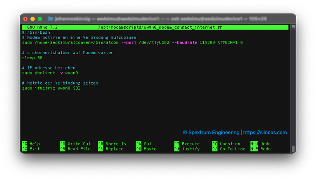
Task: Click the folder icon in the title bar
Action: [x=51, y=19]
